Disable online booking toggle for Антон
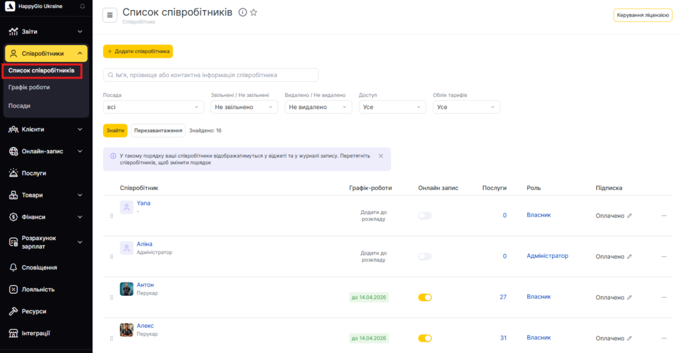 [x=425, y=297]
